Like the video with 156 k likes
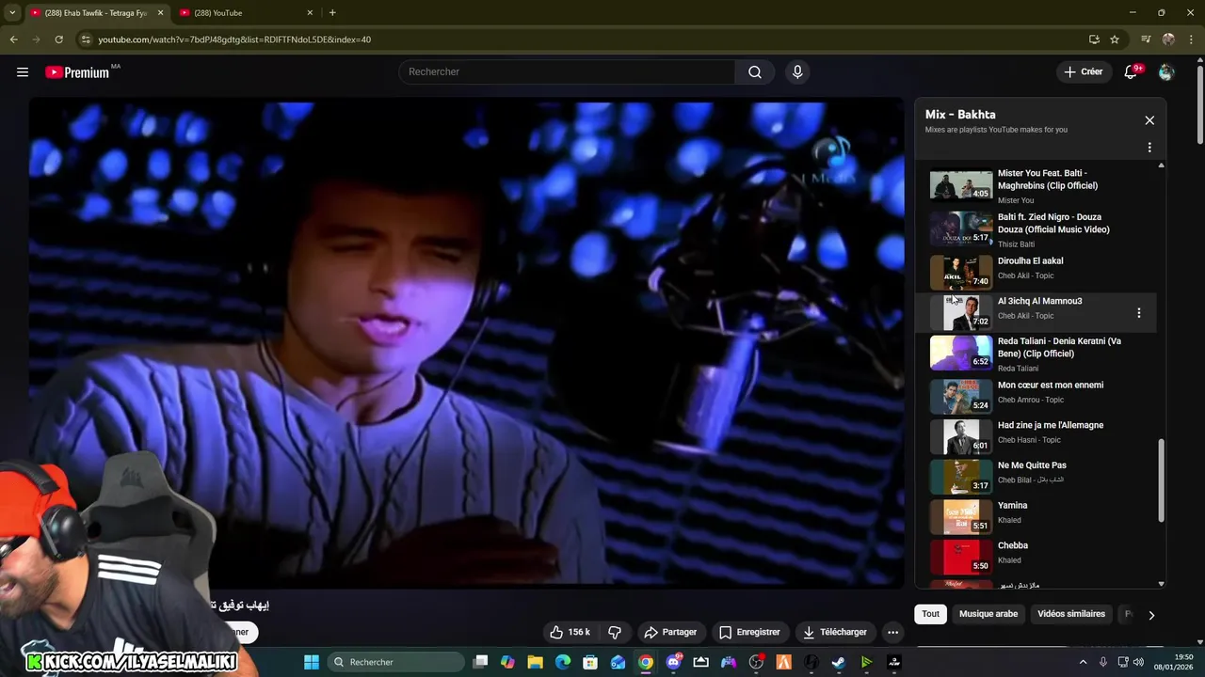The image size is (1205, 677). tap(570, 632)
